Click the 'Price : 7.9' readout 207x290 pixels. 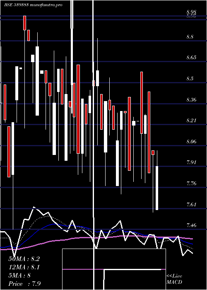[24, 283]
